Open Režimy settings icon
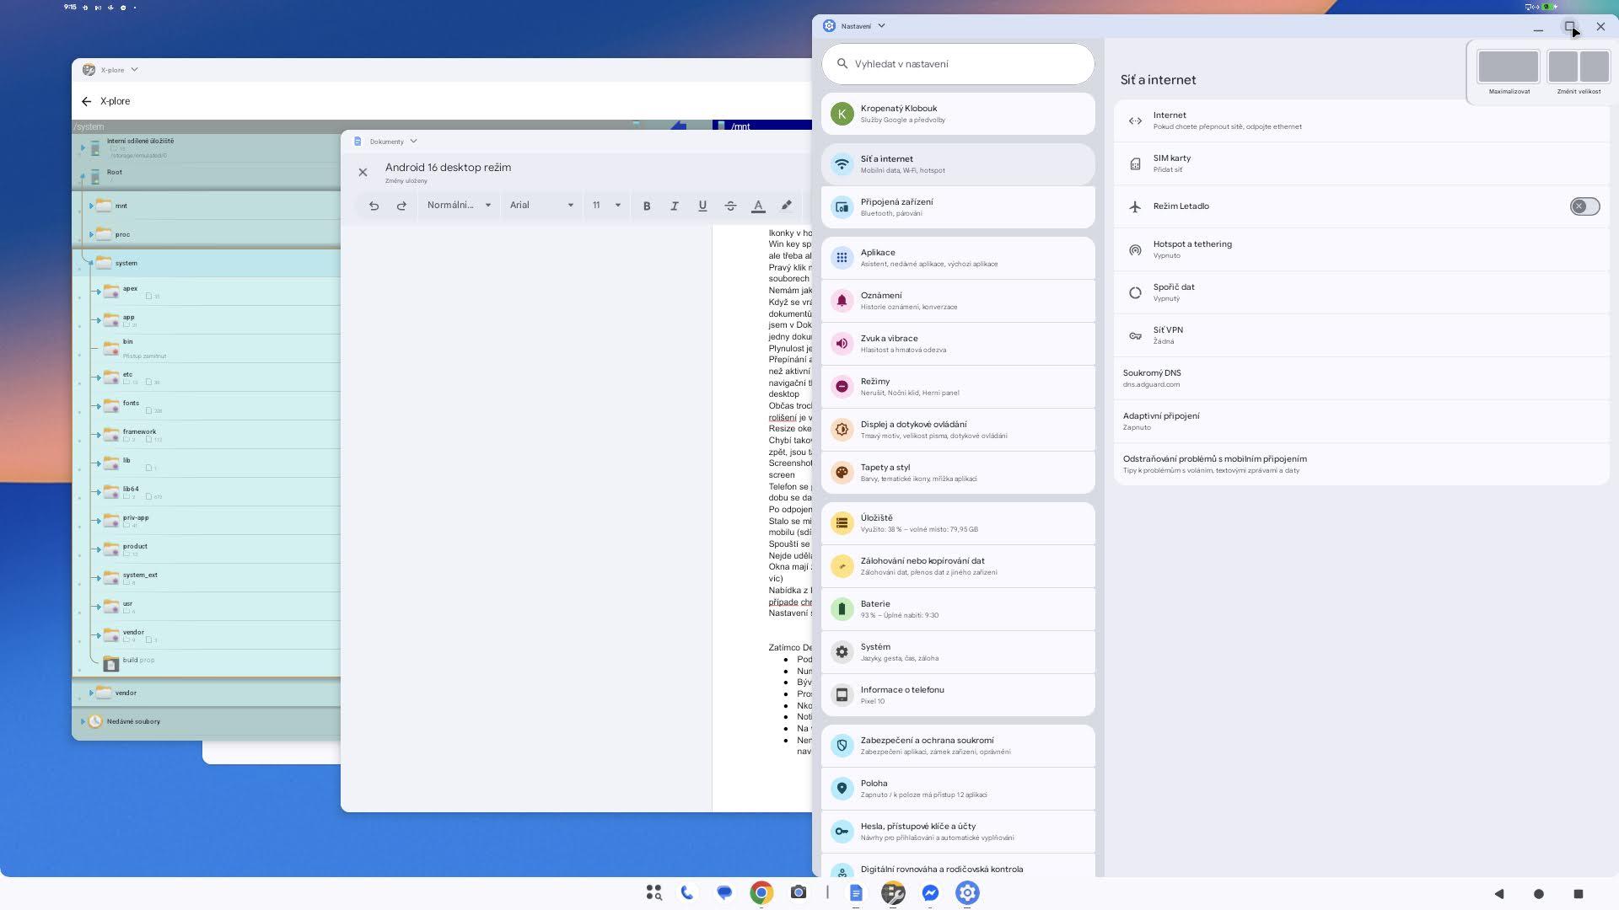Image resolution: width=1619 pixels, height=910 pixels. point(842,387)
